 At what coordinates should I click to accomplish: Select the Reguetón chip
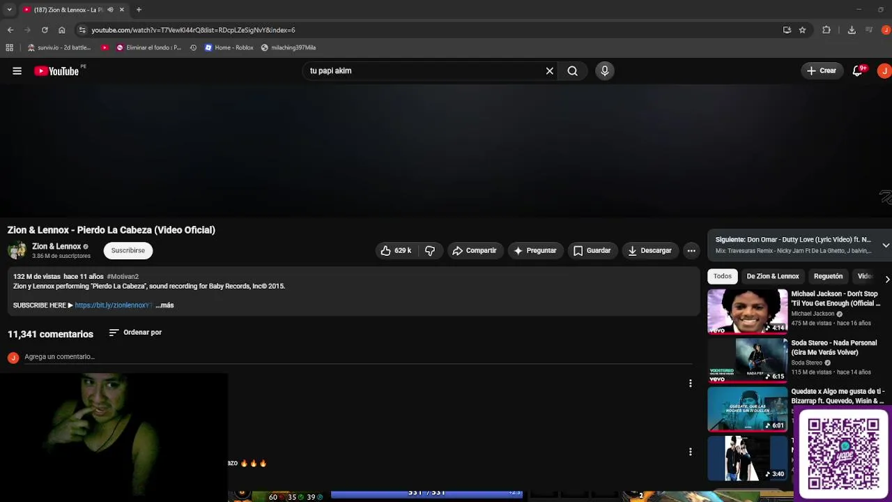(828, 276)
